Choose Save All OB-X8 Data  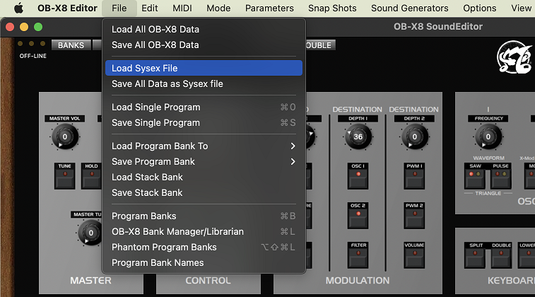point(204,45)
